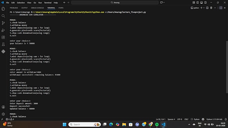Open the Go menu

(35, 3)
